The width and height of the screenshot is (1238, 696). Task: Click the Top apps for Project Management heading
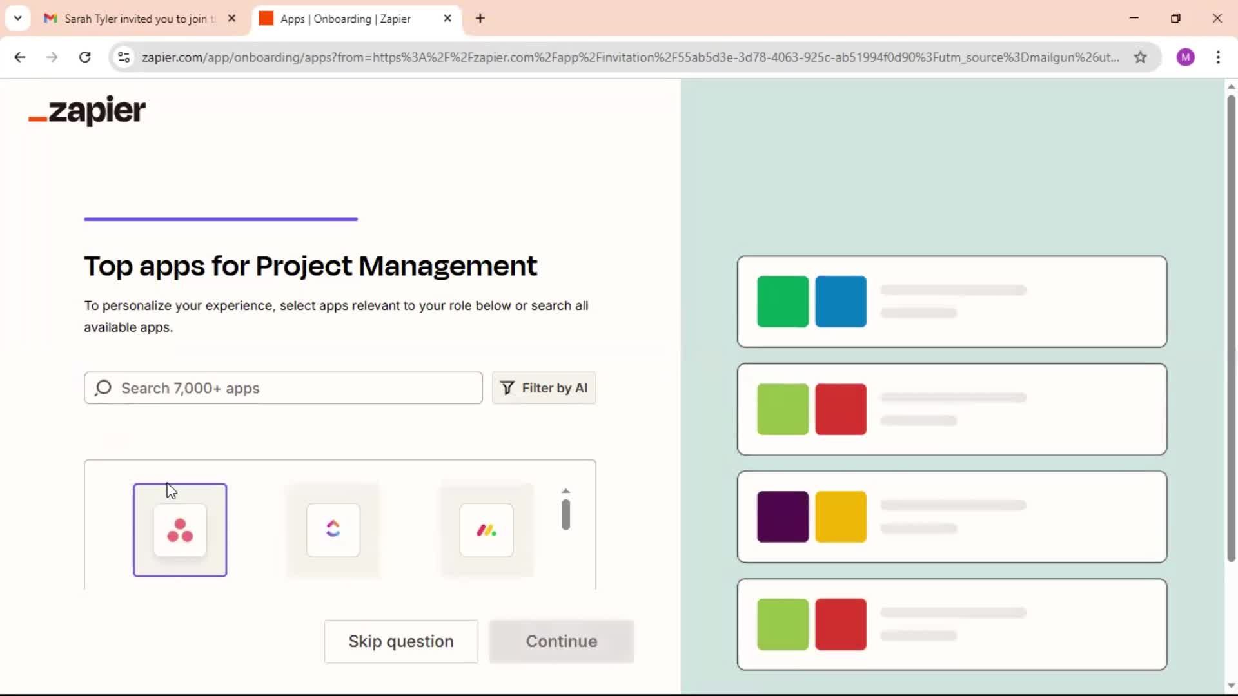pyautogui.click(x=310, y=266)
